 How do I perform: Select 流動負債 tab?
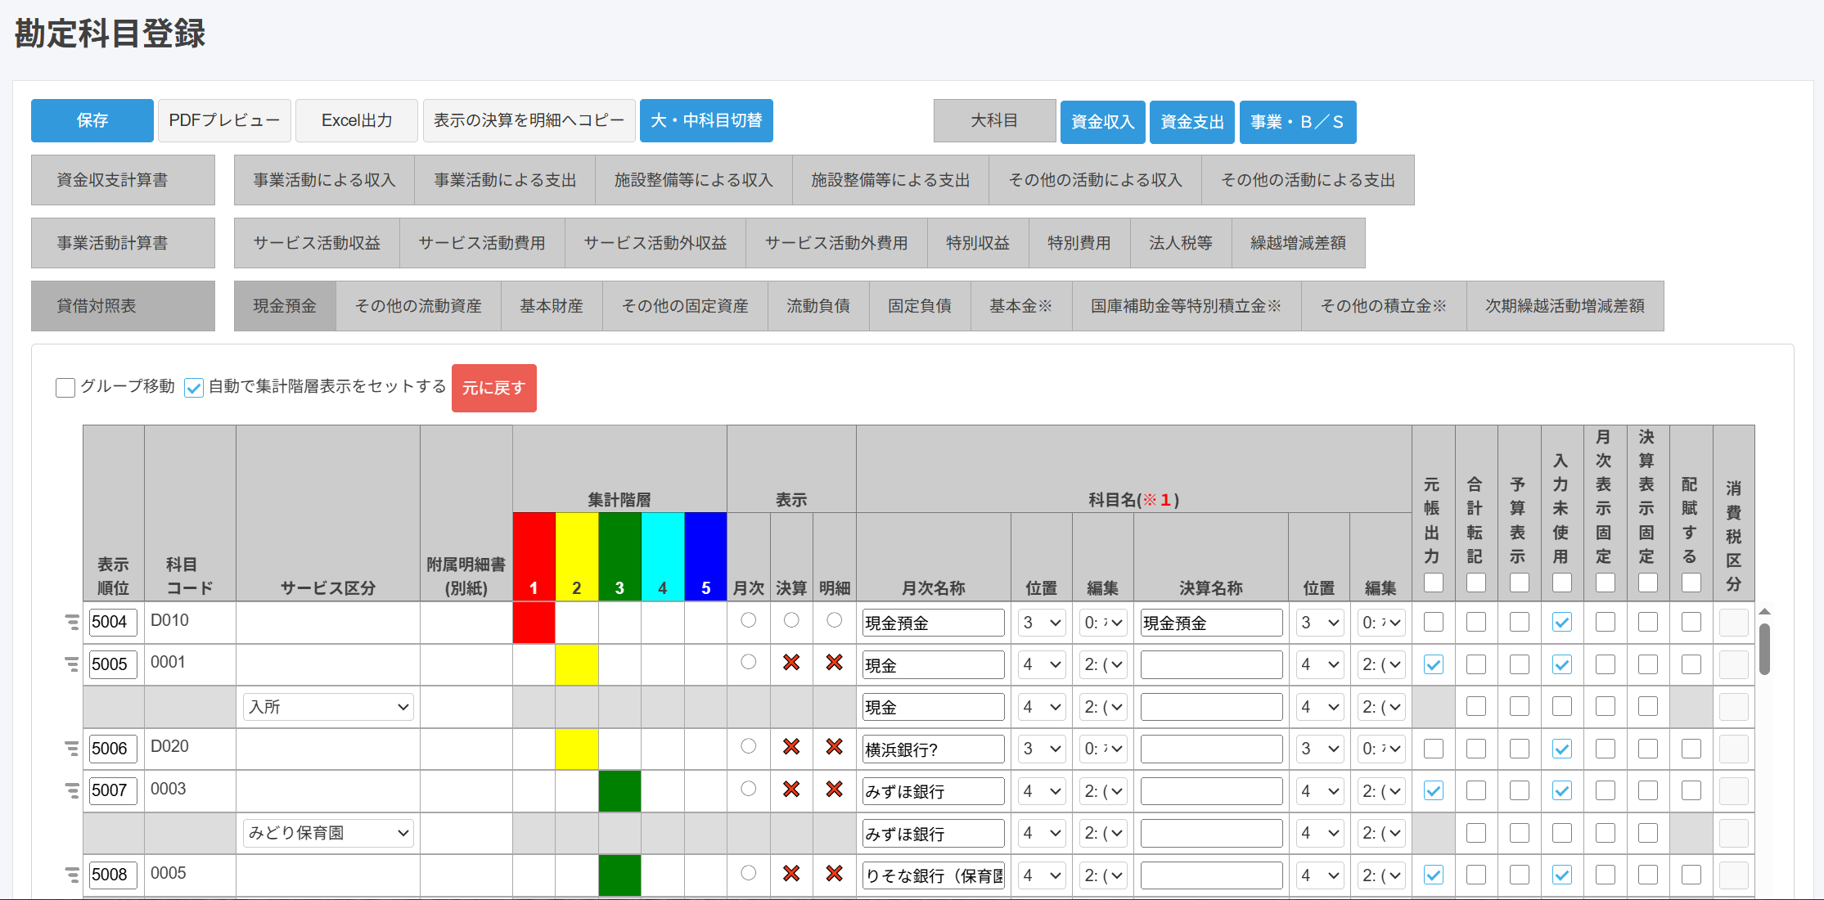point(818,306)
